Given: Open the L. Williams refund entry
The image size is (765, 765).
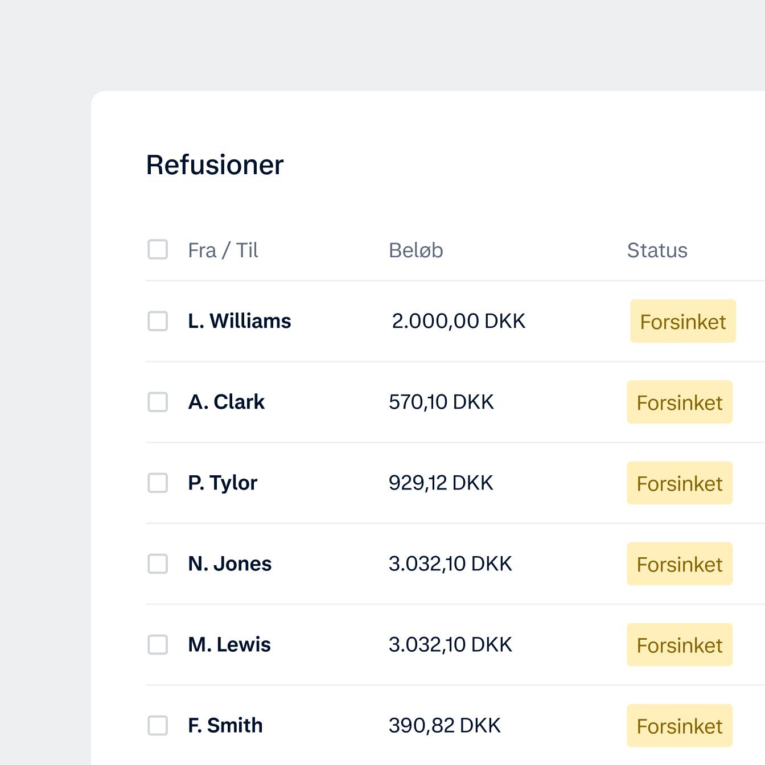Looking at the screenshot, I should pos(239,321).
